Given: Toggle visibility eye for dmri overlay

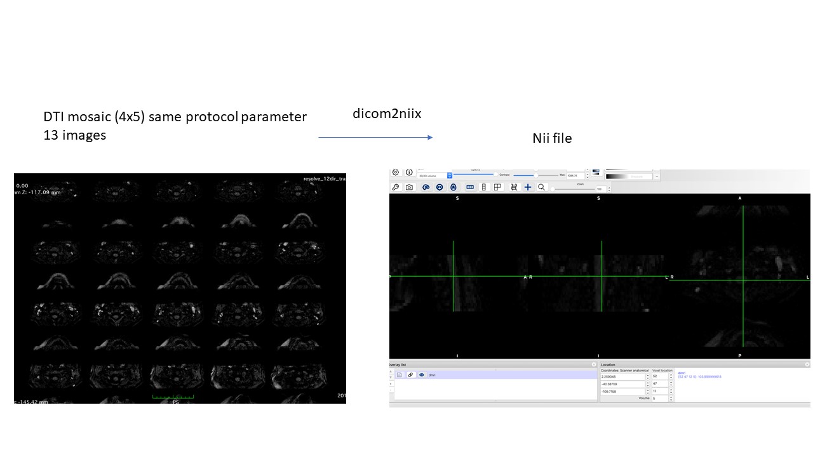Looking at the screenshot, I should [421, 375].
